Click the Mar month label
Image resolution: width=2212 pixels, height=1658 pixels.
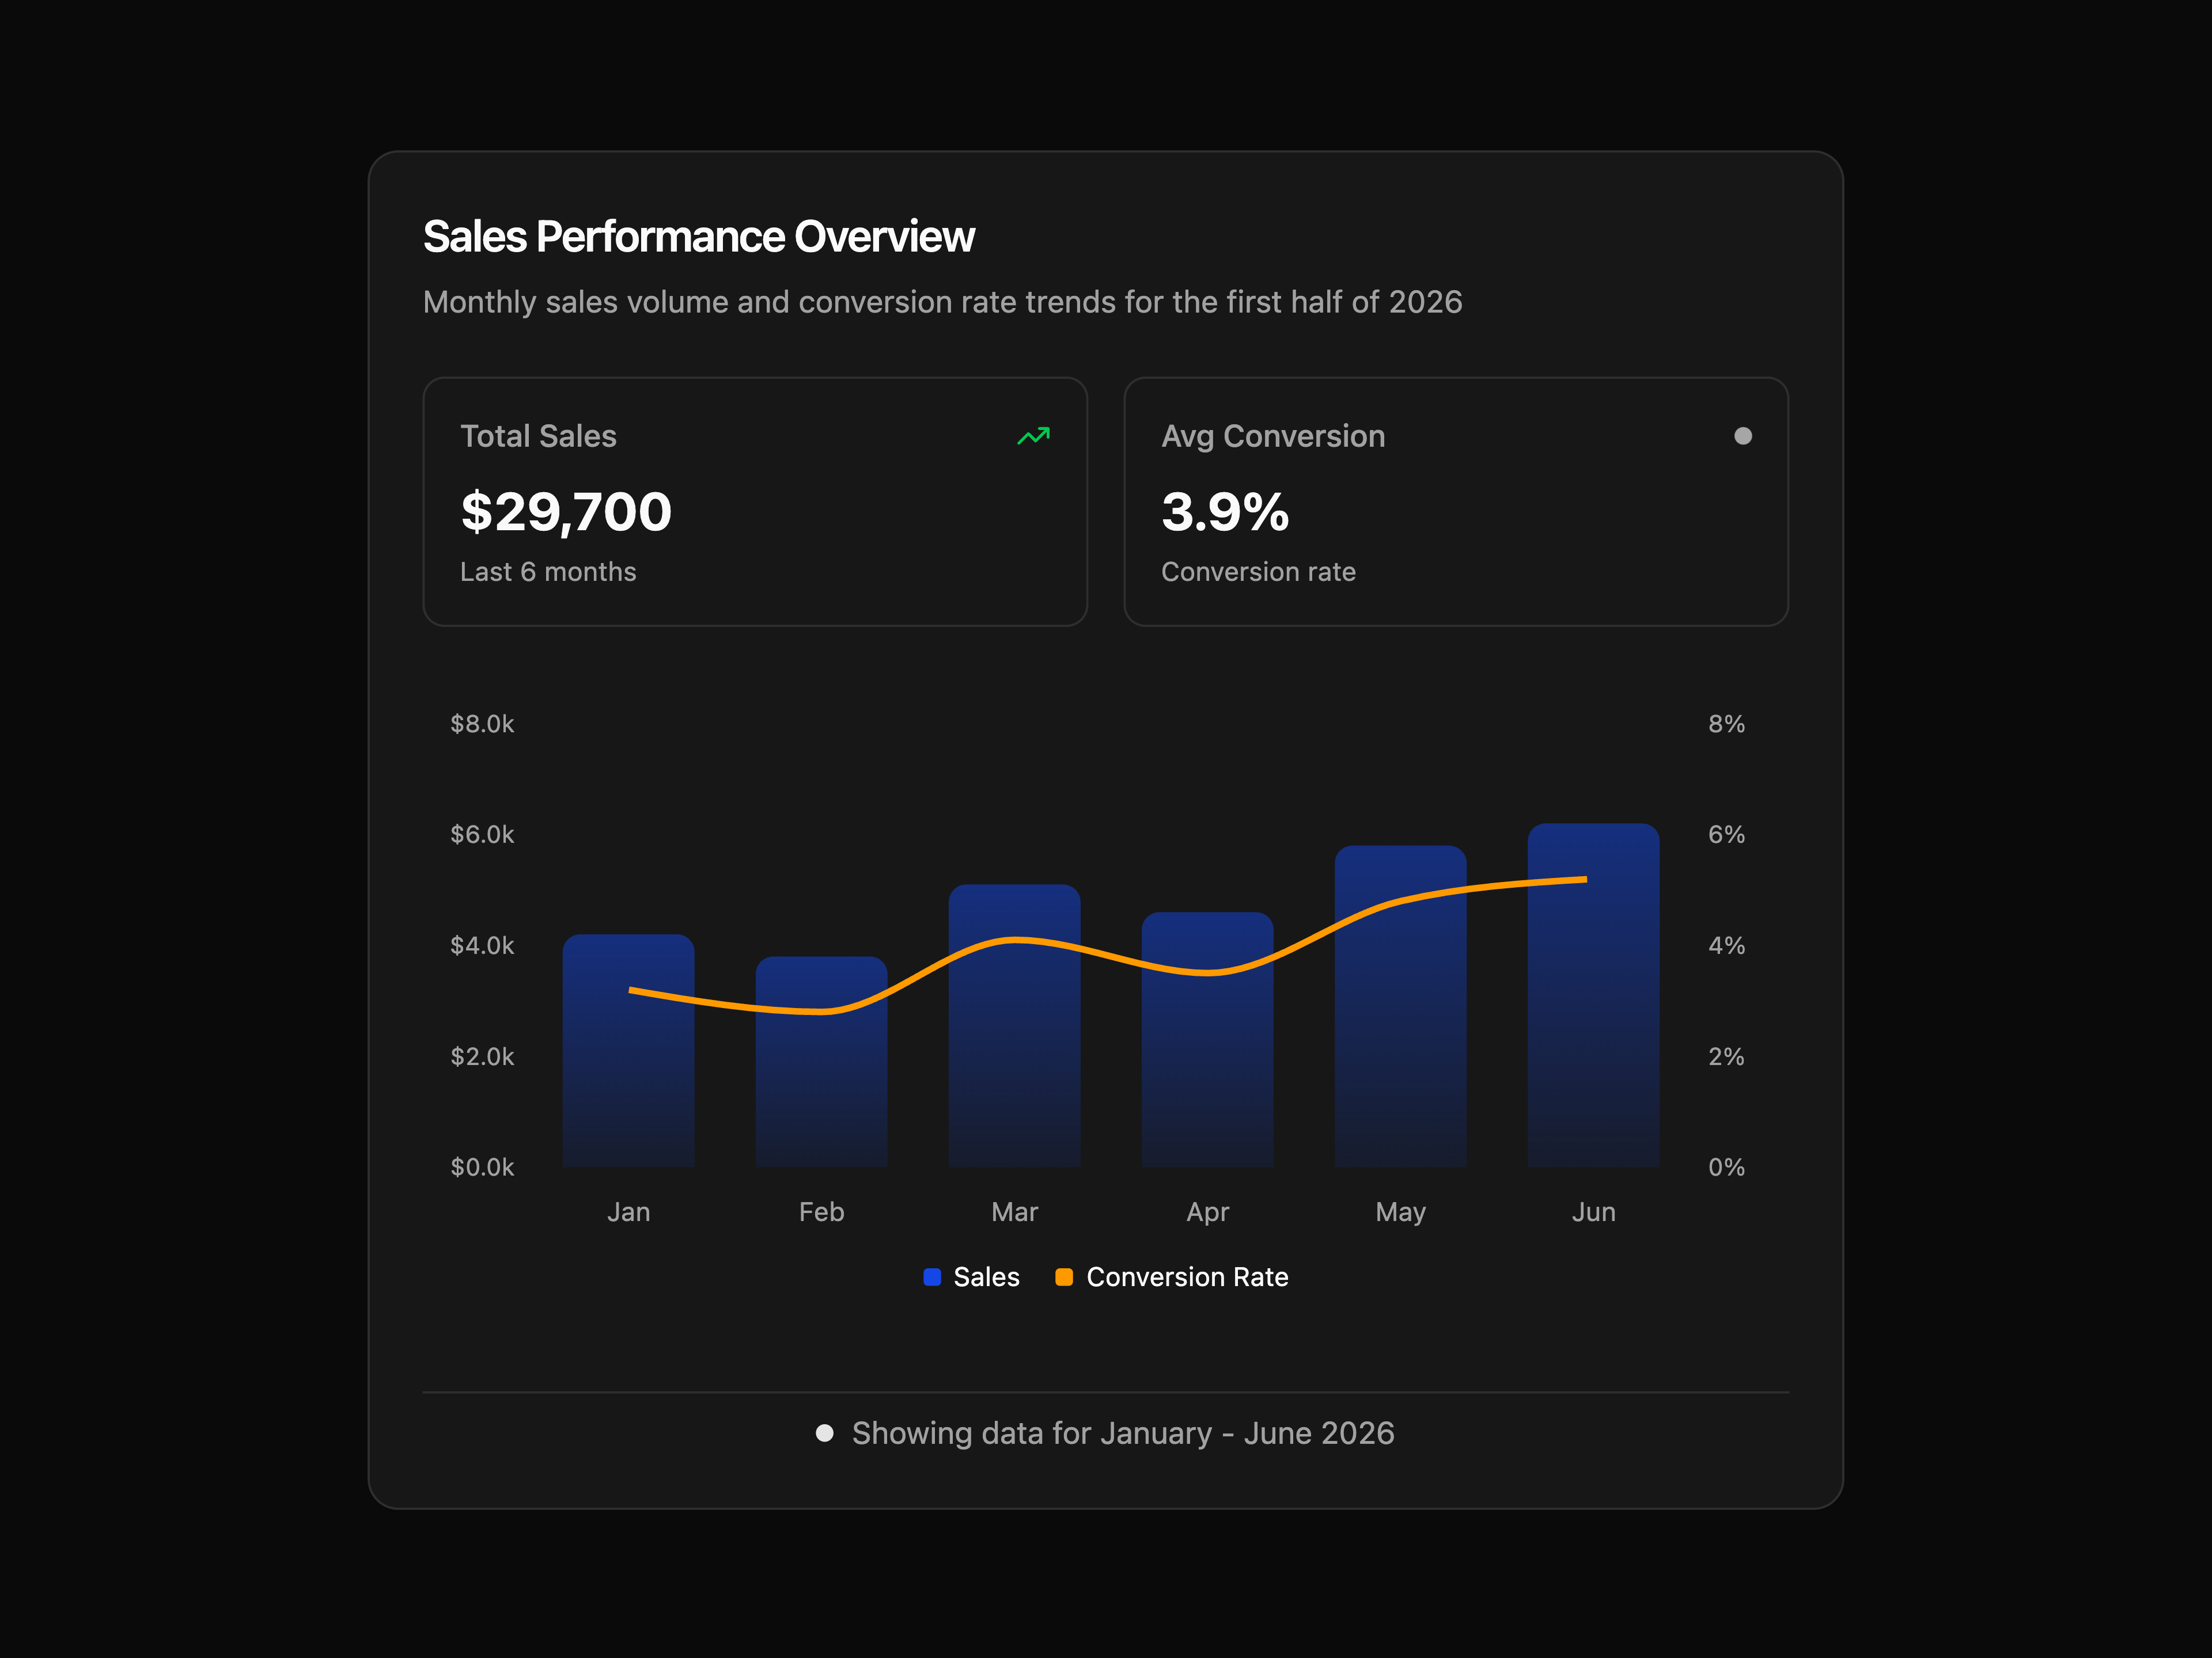point(1014,1212)
